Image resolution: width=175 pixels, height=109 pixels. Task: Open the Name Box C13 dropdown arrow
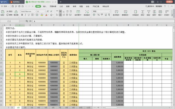[x=19, y=21]
